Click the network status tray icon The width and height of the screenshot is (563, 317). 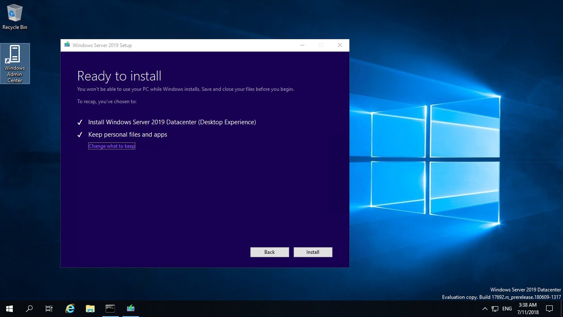click(495, 309)
